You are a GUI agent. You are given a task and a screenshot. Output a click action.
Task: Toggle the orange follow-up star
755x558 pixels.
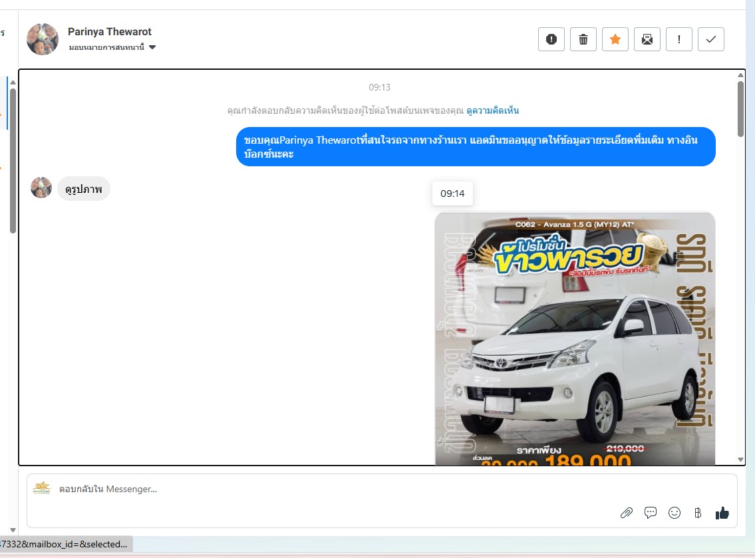(615, 39)
